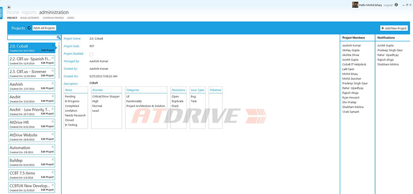Click the Duplicate resolution entry
413x194 pixels.
(x=177, y=101)
